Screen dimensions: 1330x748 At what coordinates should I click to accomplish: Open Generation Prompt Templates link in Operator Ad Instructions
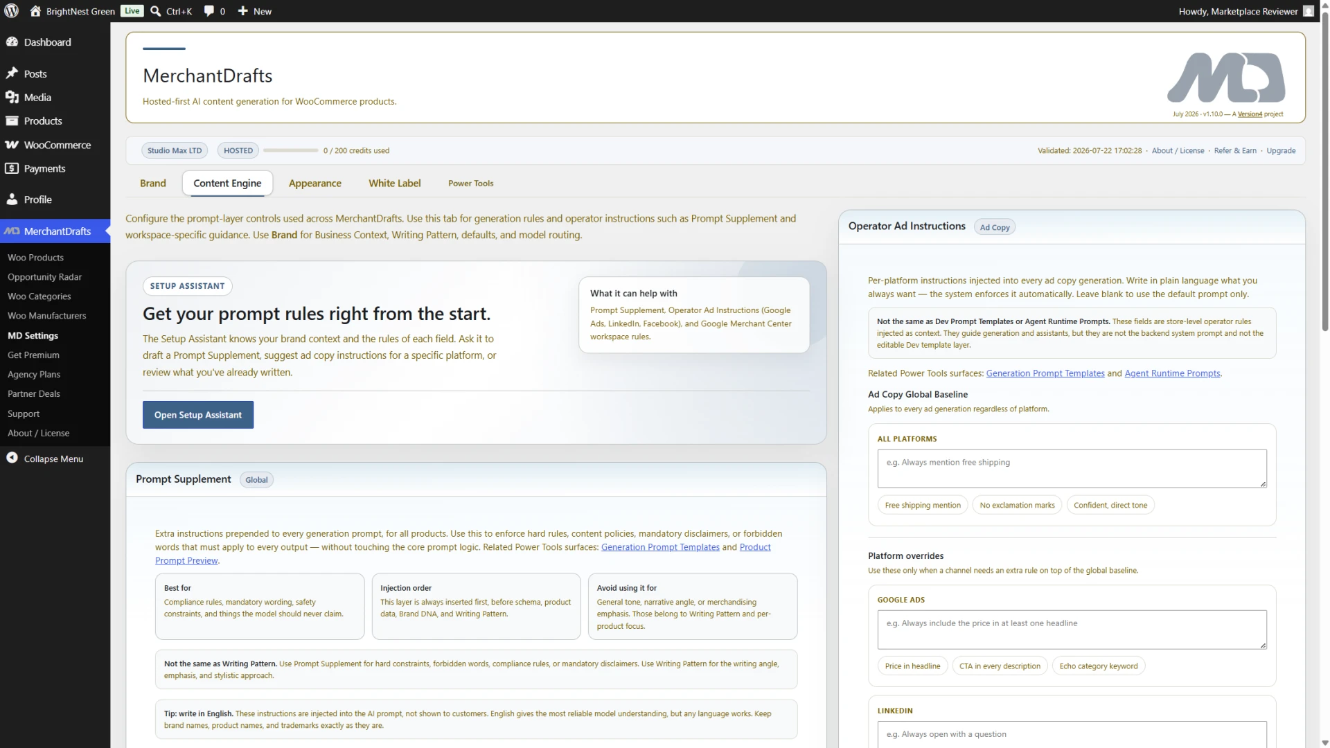click(x=1045, y=373)
